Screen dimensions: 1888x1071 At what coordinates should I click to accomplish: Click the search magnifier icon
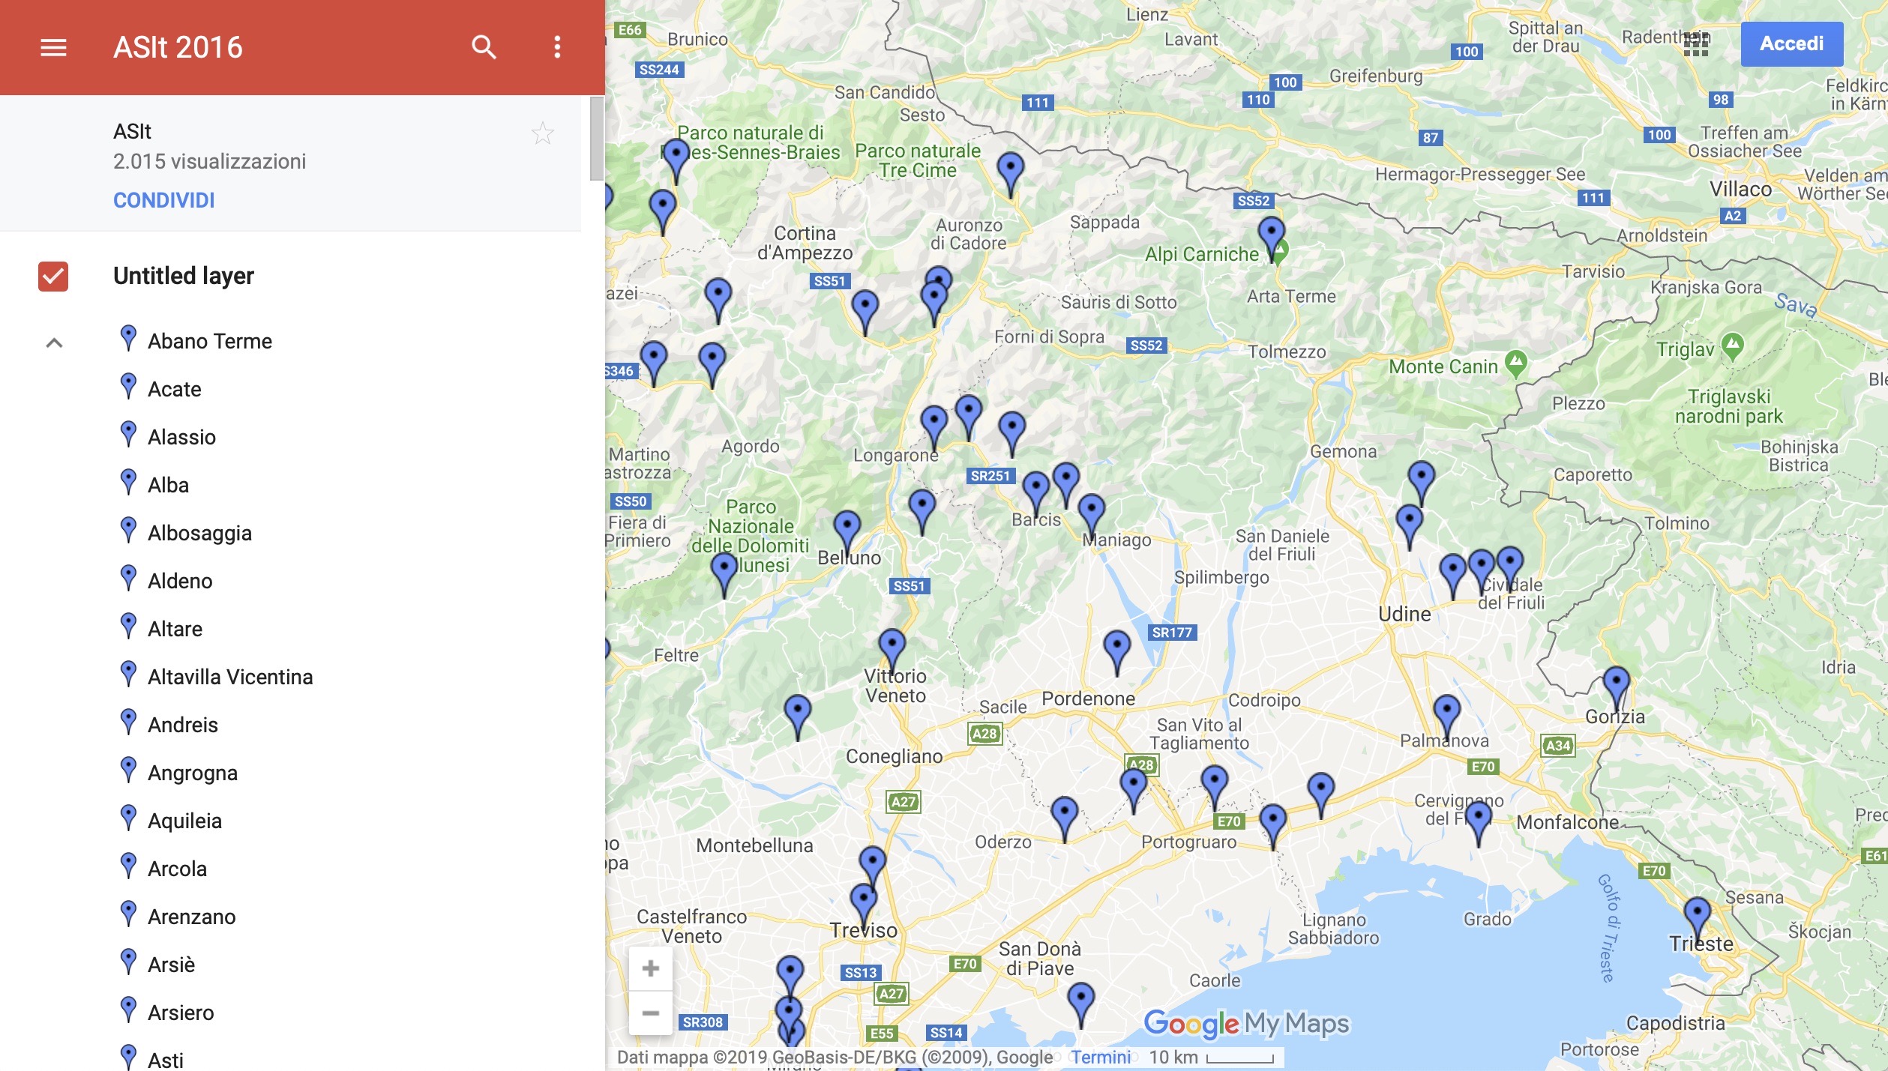[x=484, y=47]
